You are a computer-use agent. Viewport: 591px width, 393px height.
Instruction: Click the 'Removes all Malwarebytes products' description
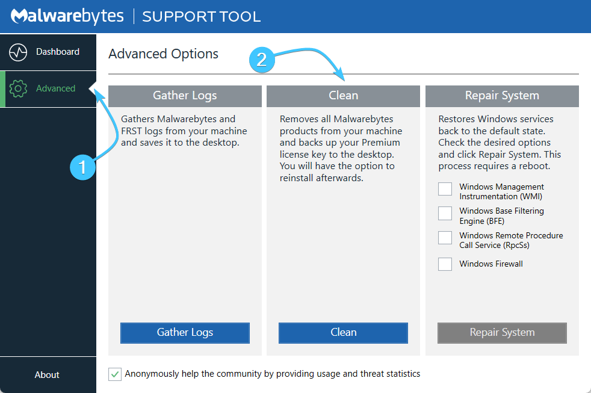tap(341, 149)
